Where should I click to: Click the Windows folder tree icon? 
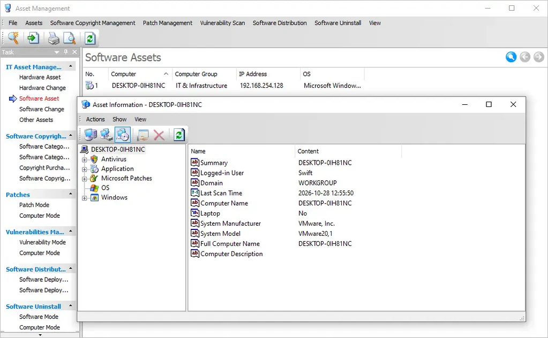(94, 197)
